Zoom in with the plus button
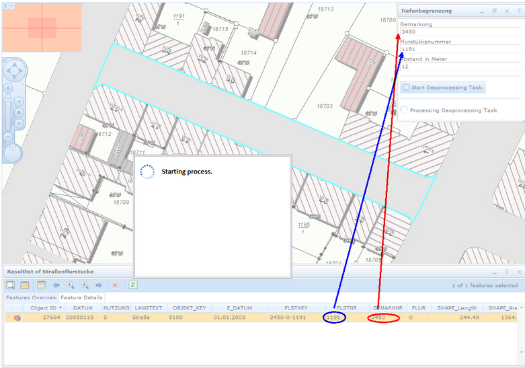This screenshot has height=368, width=525. pyautogui.click(x=8, y=89)
